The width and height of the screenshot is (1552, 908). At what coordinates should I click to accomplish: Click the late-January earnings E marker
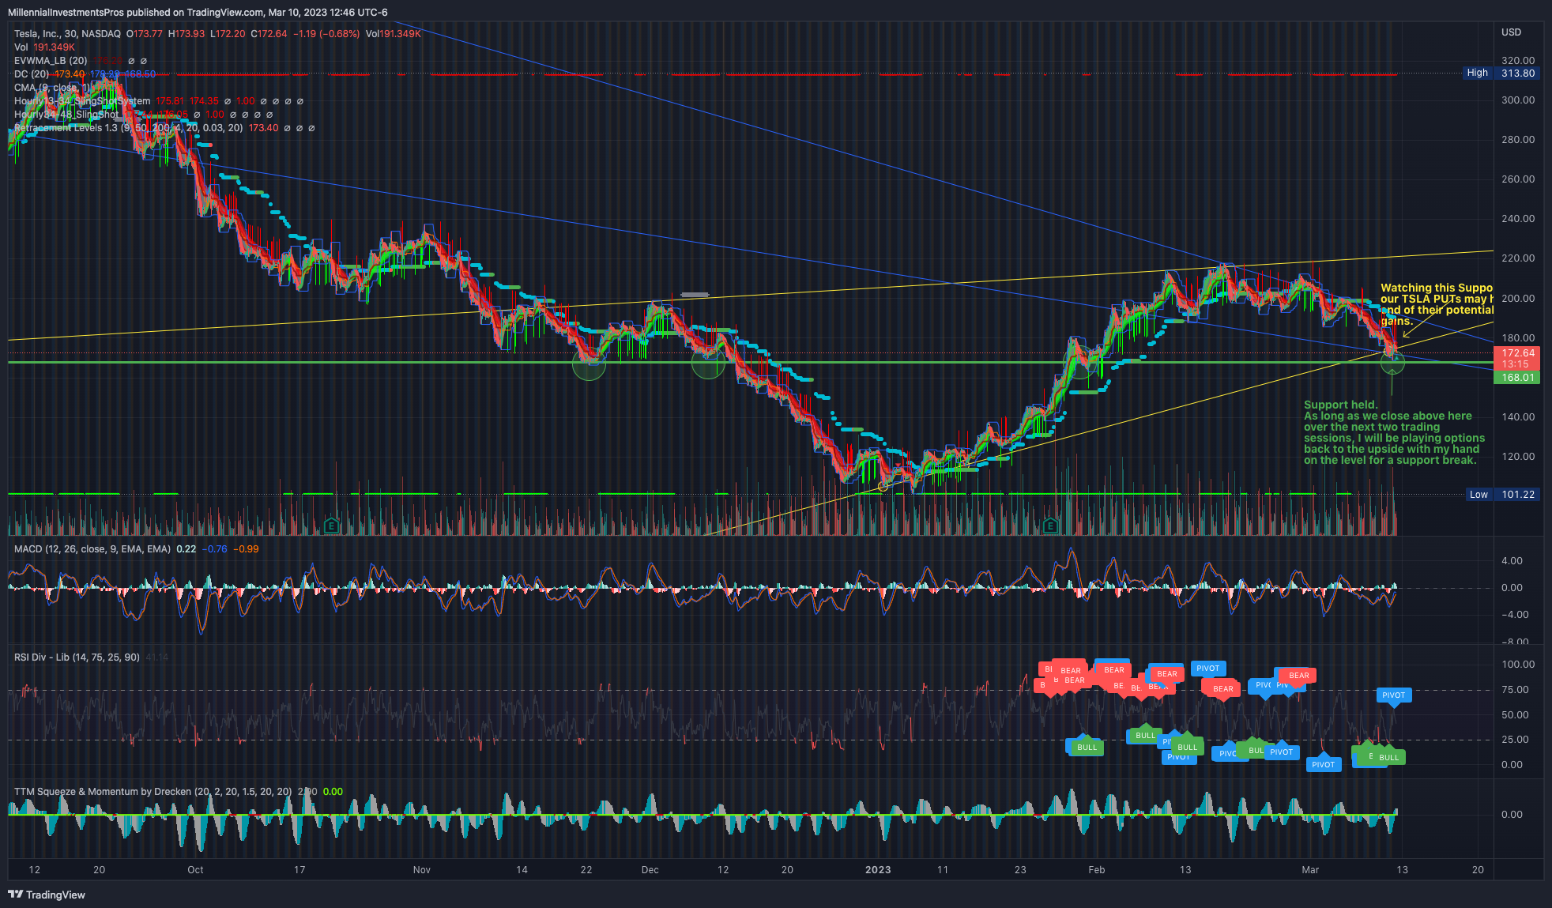pyautogui.click(x=1050, y=526)
